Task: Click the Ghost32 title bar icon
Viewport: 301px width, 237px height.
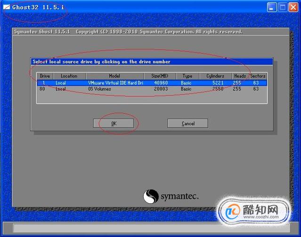Action: tap(6, 7)
